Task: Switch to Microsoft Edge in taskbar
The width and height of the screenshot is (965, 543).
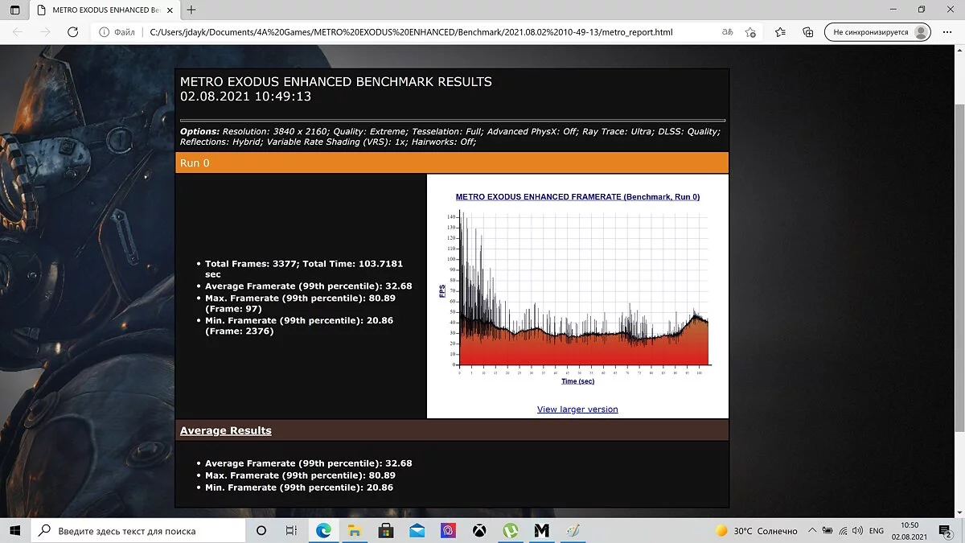Action: click(x=323, y=531)
